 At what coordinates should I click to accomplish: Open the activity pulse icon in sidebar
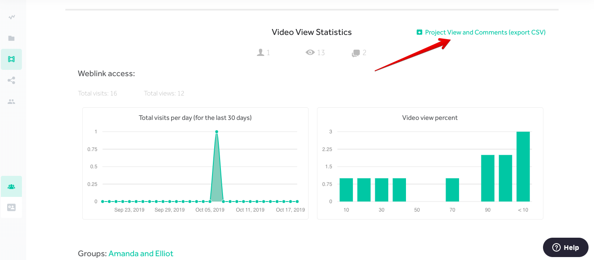[x=11, y=17]
